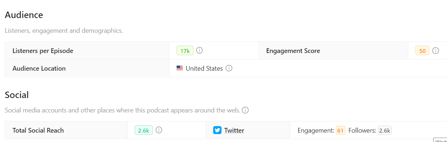Click the Total Social Reach label
The height and width of the screenshot is (142, 447).
[38, 130]
